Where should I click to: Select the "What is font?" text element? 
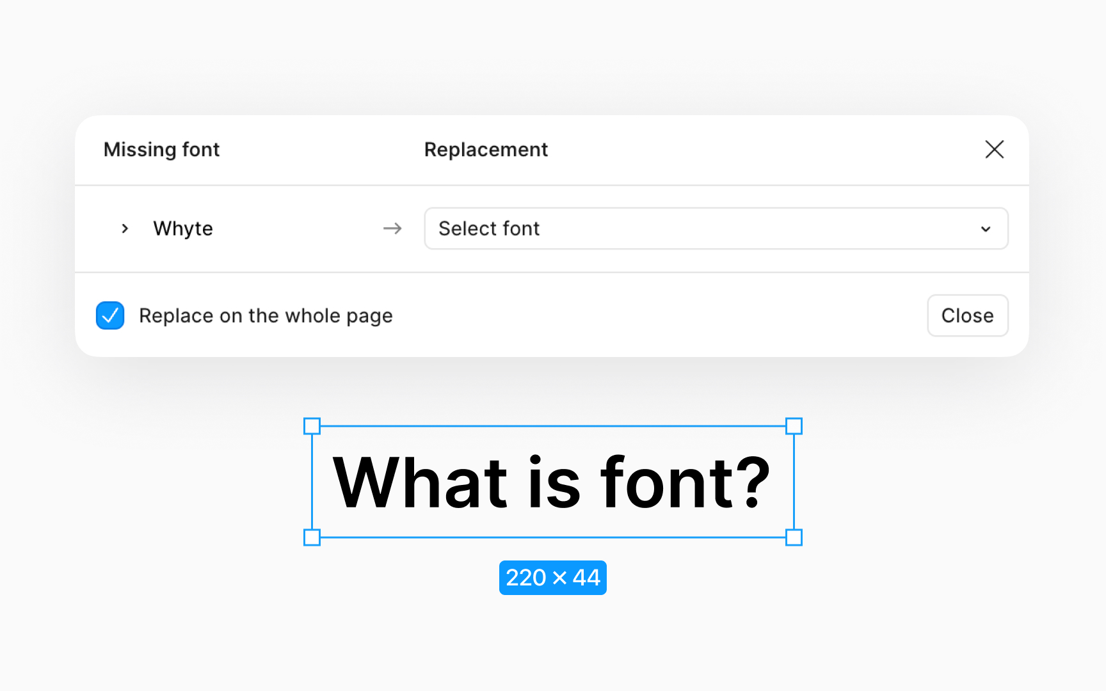tap(552, 481)
